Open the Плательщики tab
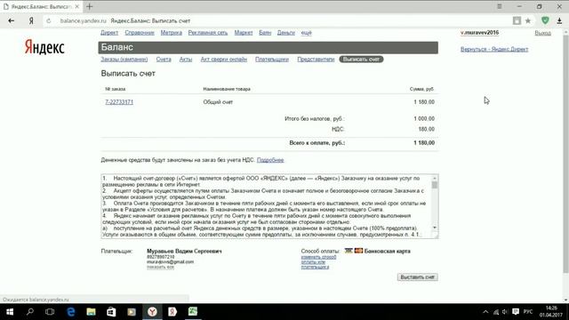 (272, 60)
